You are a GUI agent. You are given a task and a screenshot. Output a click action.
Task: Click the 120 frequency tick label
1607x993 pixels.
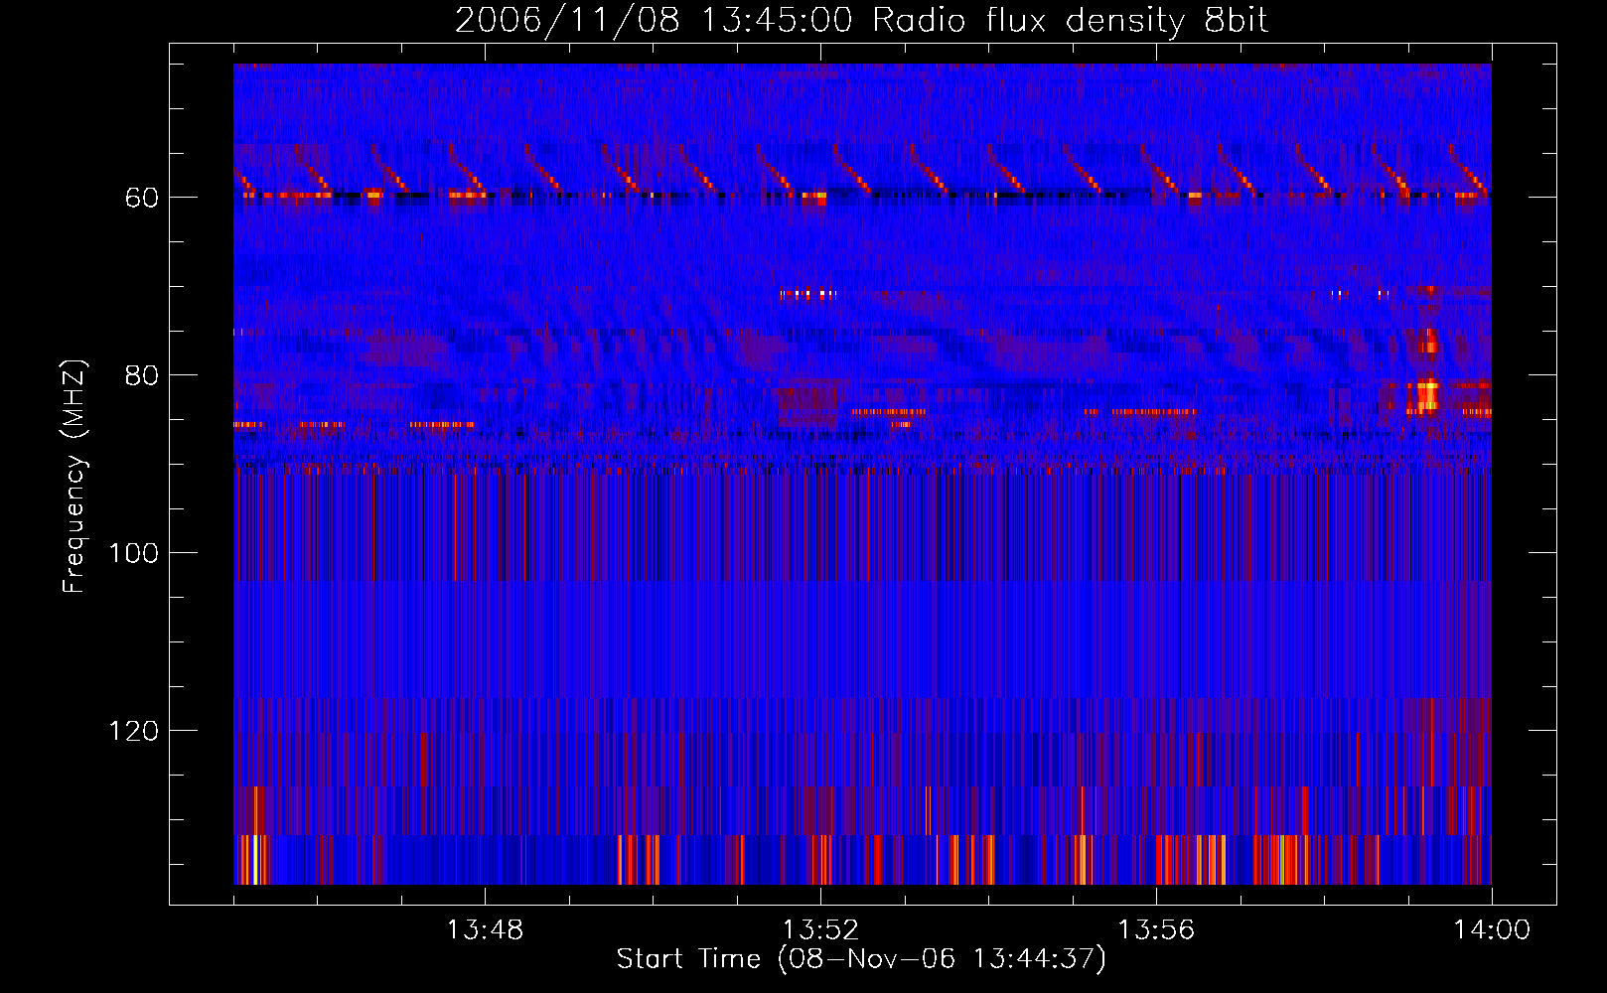click(x=134, y=731)
